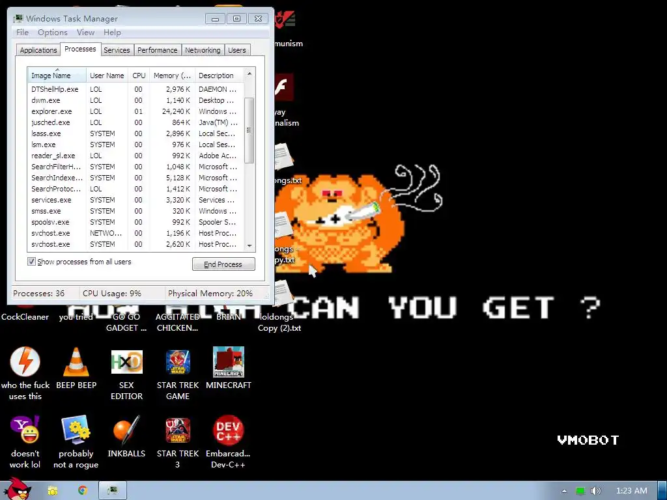Click the 1:23 AM taskbar clock
Screen dimensions: 667x500
(x=632, y=491)
